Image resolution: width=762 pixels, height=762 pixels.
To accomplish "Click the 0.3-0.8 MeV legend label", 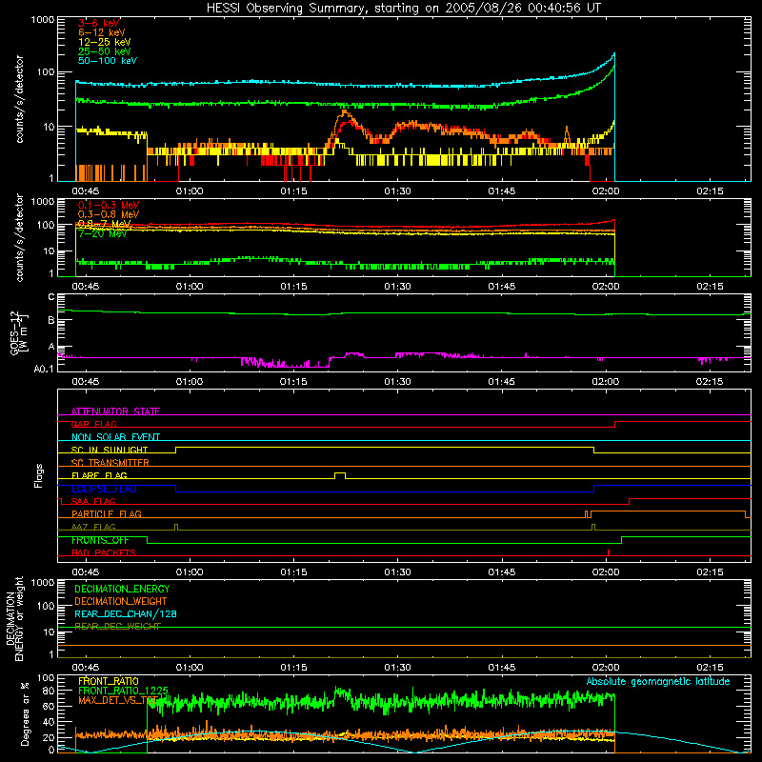I will (x=109, y=214).
